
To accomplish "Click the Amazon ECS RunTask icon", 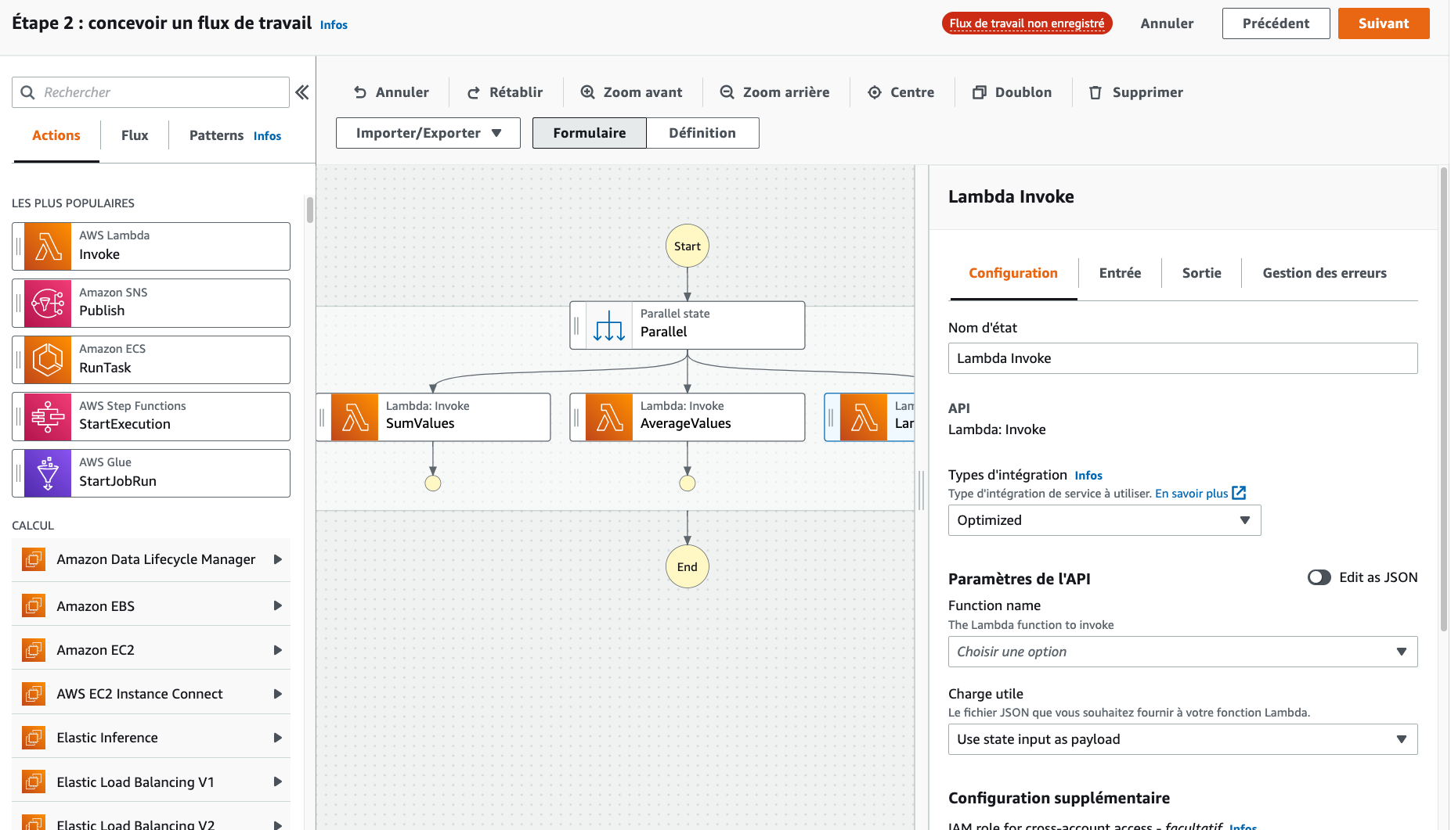I will (48, 360).
